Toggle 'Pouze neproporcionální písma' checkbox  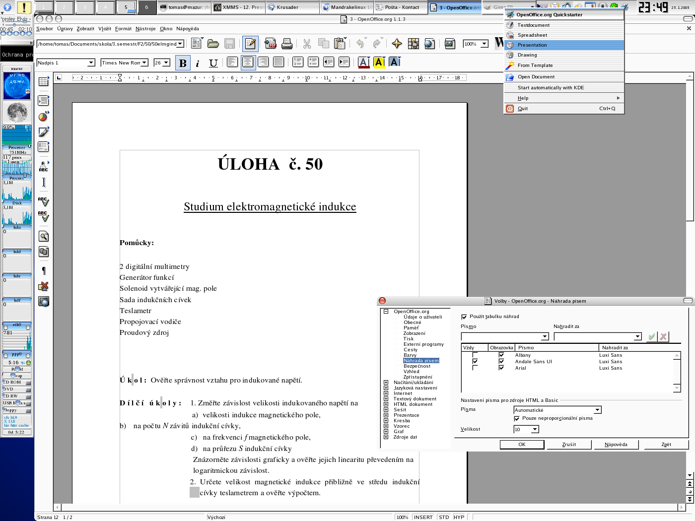click(x=517, y=419)
